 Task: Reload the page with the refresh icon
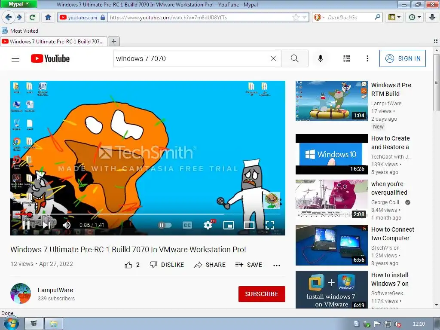click(x=32, y=17)
